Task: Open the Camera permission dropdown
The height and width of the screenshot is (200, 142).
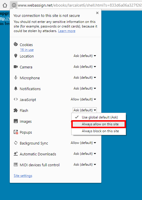Action: [85, 67]
